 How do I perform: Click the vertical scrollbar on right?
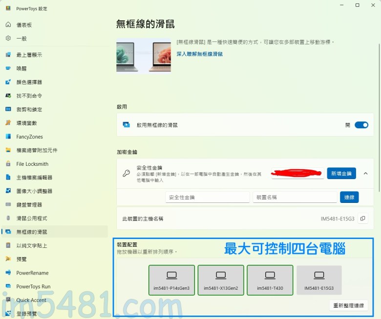pyautogui.click(x=379, y=118)
